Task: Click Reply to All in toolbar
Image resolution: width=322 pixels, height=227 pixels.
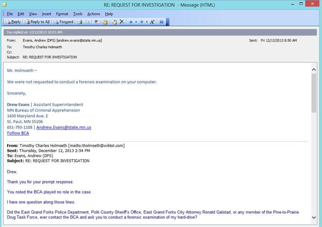Action: click(37, 22)
